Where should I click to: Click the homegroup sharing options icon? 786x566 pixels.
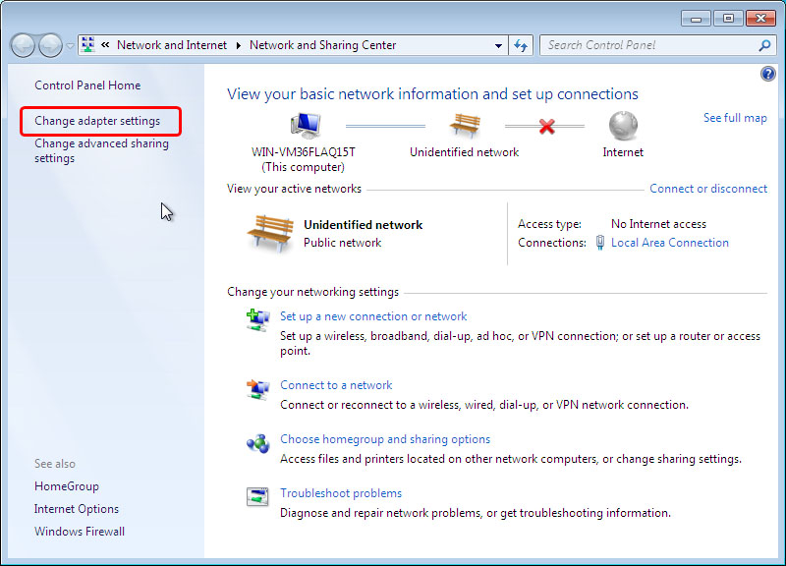point(257,443)
